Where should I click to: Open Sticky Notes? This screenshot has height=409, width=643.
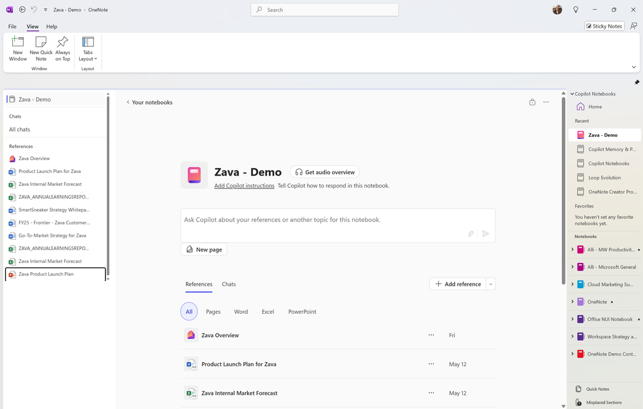click(604, 26)
